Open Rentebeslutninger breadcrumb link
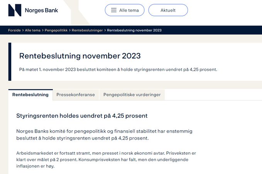 tap(87, 30)
